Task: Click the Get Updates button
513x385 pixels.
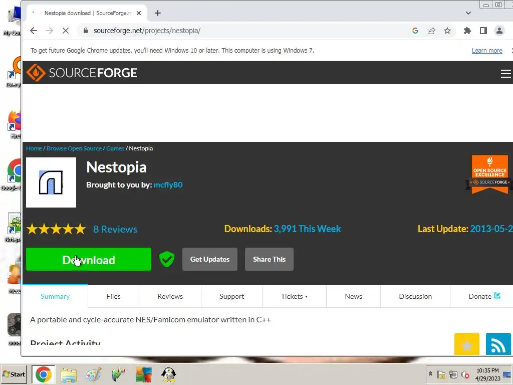Action: 210,259
